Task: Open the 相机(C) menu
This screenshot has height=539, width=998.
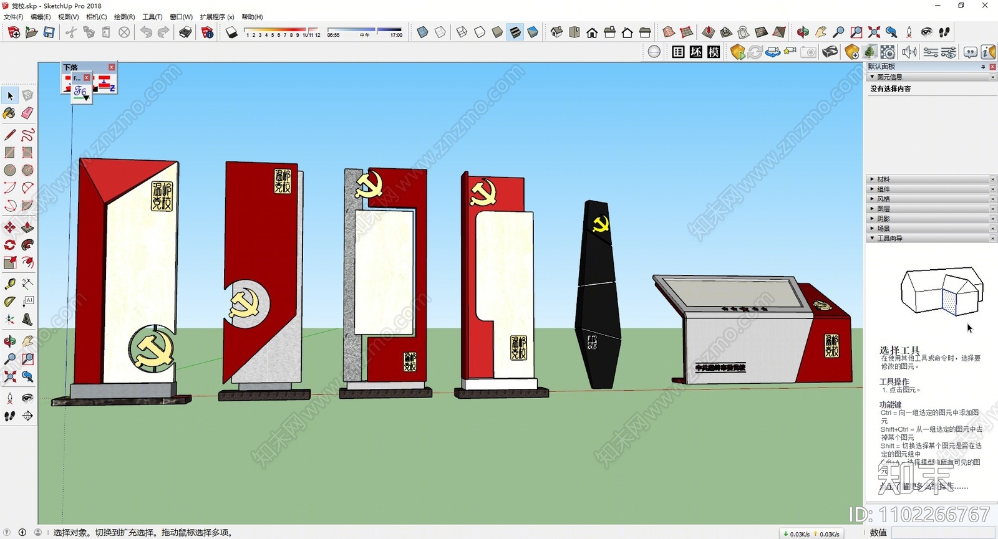Action: click(96, 17)
